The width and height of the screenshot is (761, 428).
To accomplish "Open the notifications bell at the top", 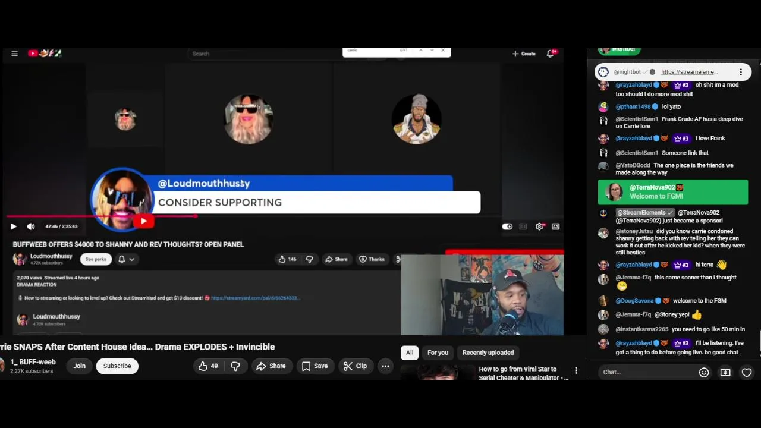I will point(551,53).
